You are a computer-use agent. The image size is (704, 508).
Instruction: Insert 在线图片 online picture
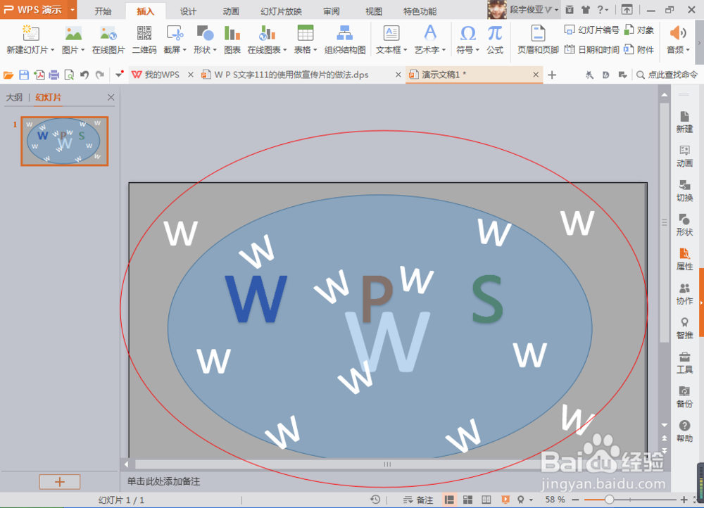coord(108,39)
